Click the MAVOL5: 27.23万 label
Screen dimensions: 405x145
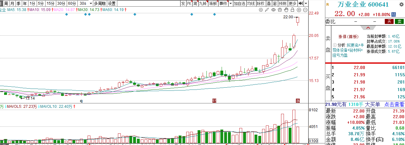[22, 107]
